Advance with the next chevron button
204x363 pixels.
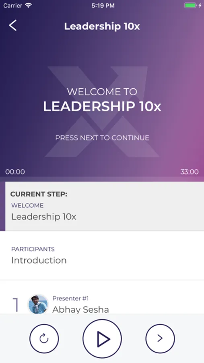[x=160, y=338]
